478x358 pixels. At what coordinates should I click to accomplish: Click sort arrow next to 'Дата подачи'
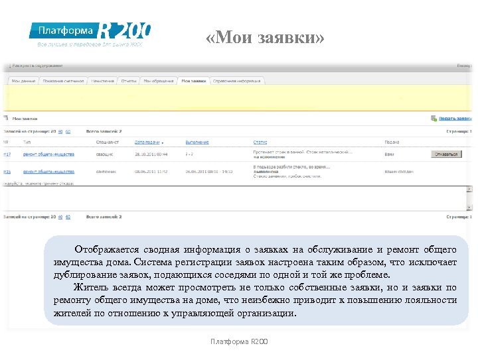(x=163, y=143)
